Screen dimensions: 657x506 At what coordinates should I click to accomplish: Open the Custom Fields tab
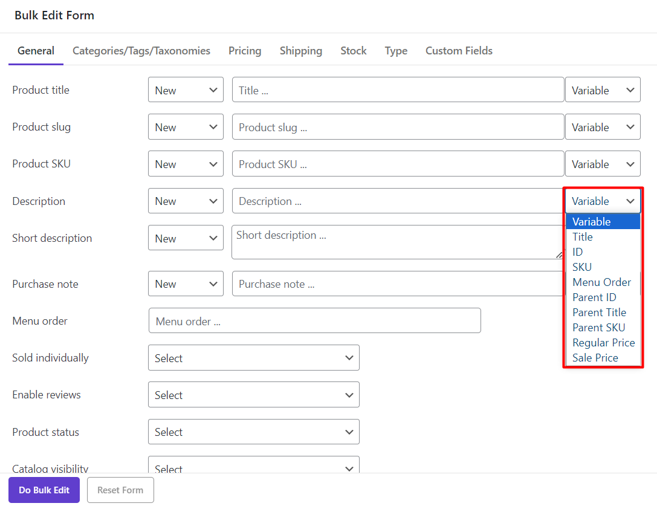459,51
